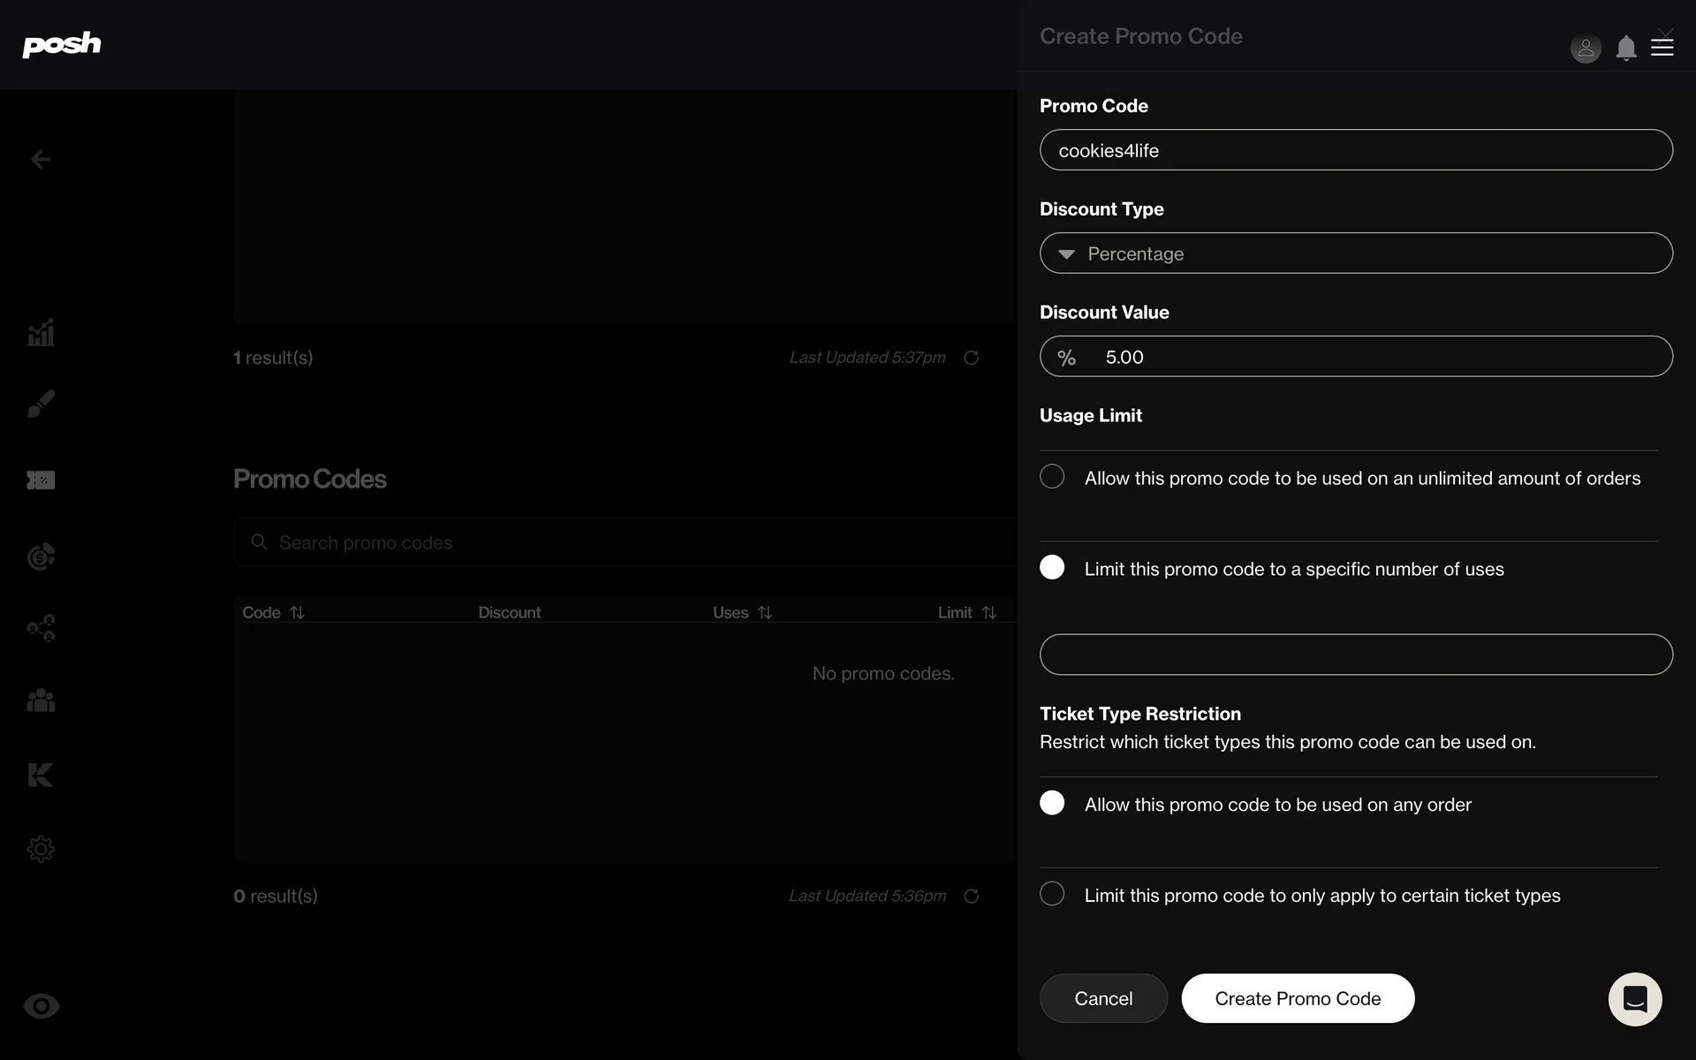Screen dimensions: 1696x1060
Task: Open the share network sidebar icon
Action: [41, 628]
